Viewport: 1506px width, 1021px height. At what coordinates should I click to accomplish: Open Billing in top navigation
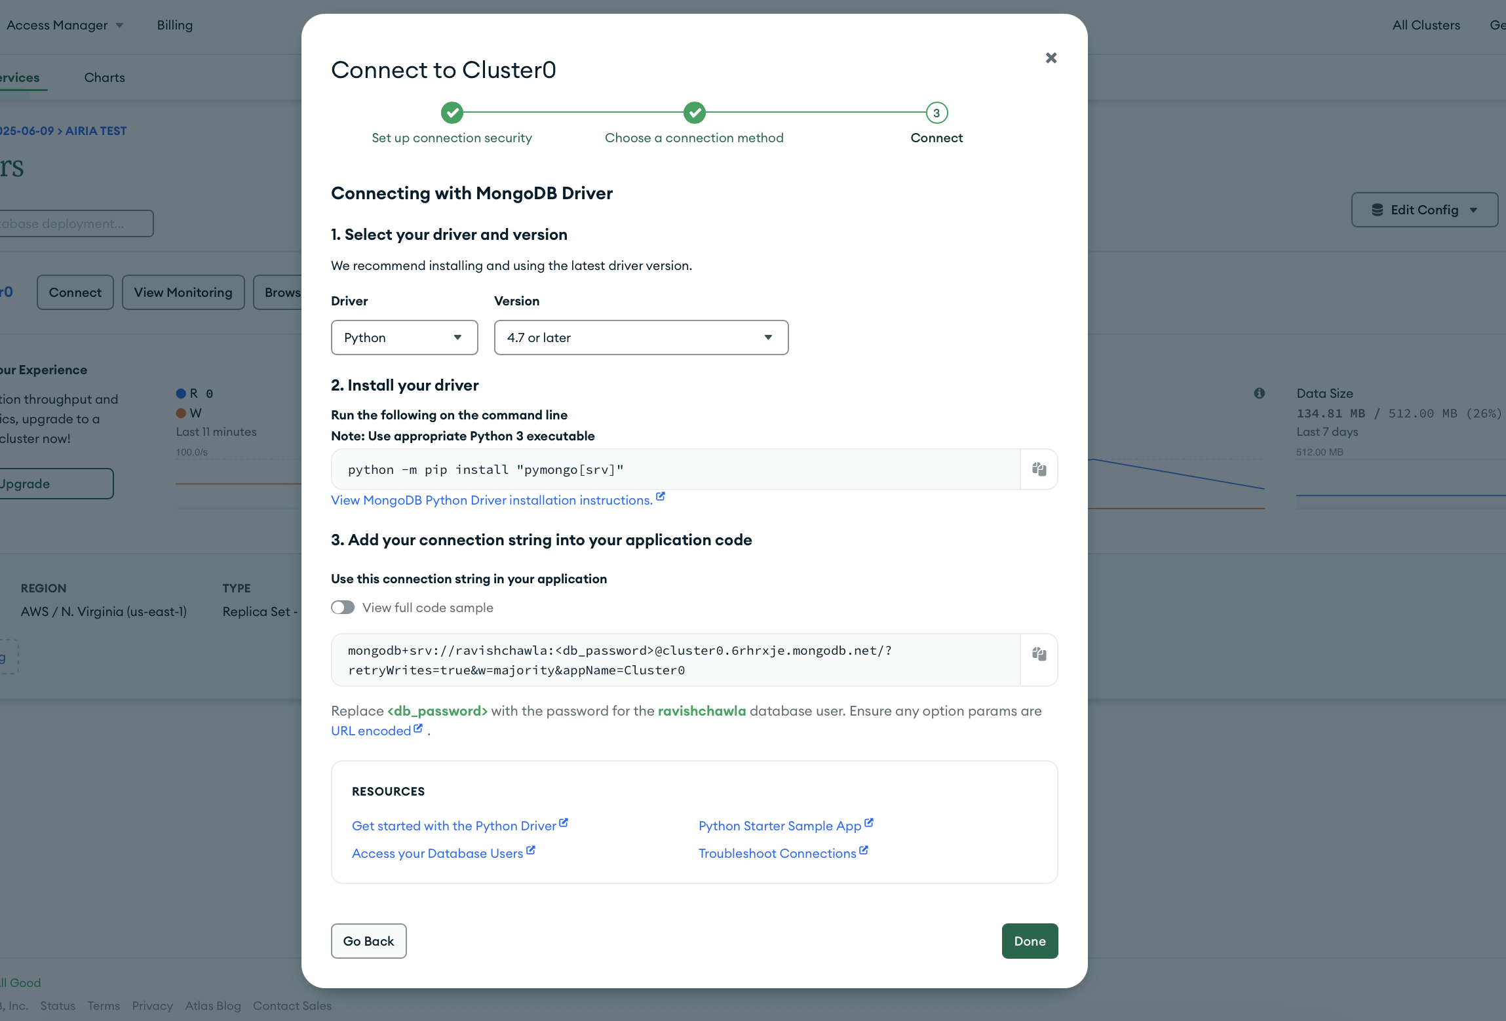point(174,25)
